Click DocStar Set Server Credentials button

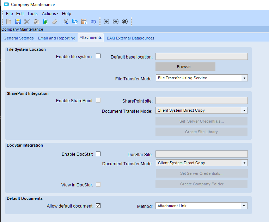pyautogui.click(x=202, y=173)
